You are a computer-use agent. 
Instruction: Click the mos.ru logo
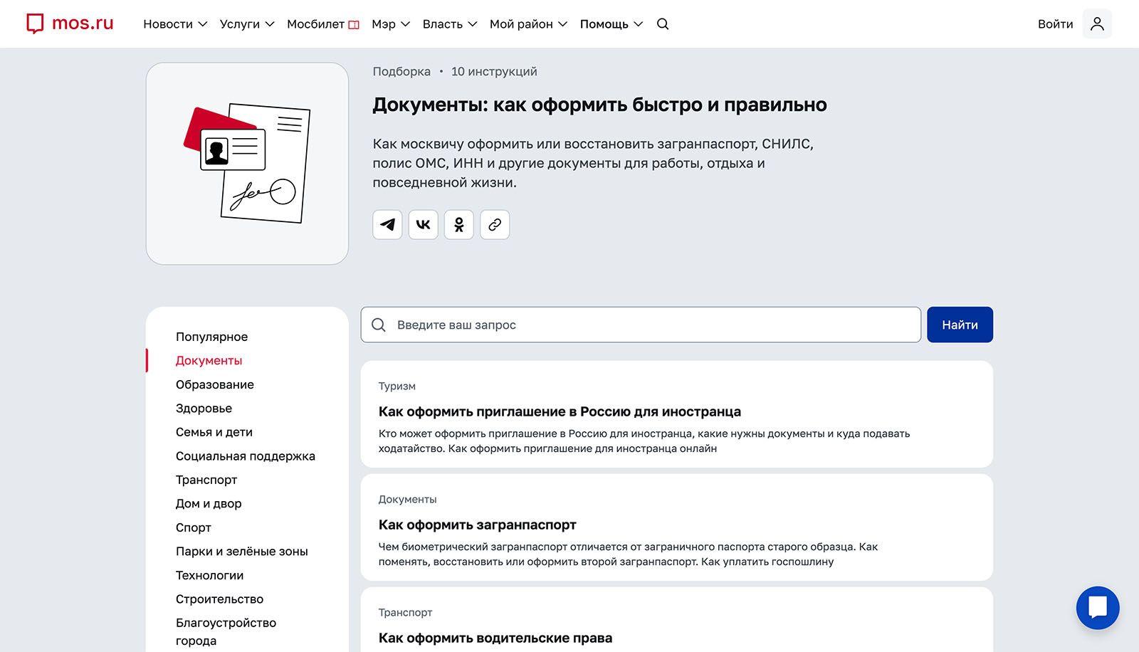point(70,23)
